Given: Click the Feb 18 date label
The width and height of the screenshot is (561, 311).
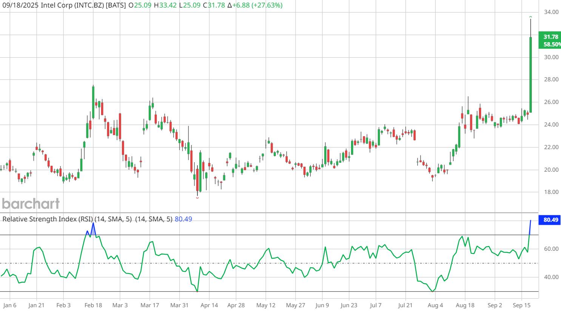Looking at the screenshot, I should pyautogui.click(x=93, y=305).
